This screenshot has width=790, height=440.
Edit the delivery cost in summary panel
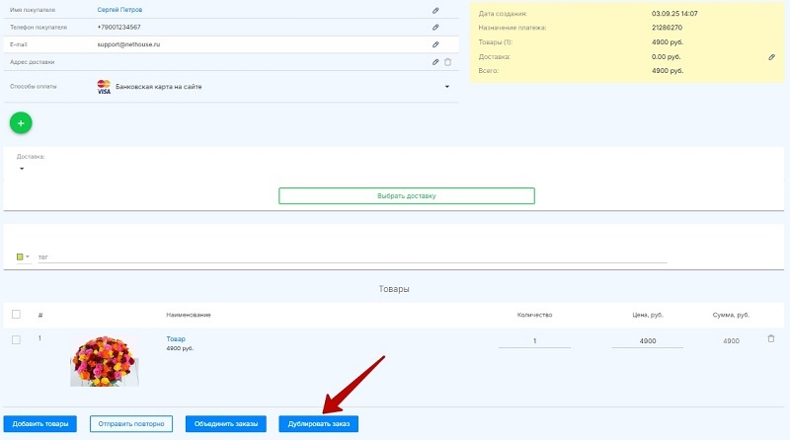click(x=772, y=57)
